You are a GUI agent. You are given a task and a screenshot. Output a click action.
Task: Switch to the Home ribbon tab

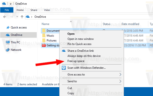click(x=20, y=10)
